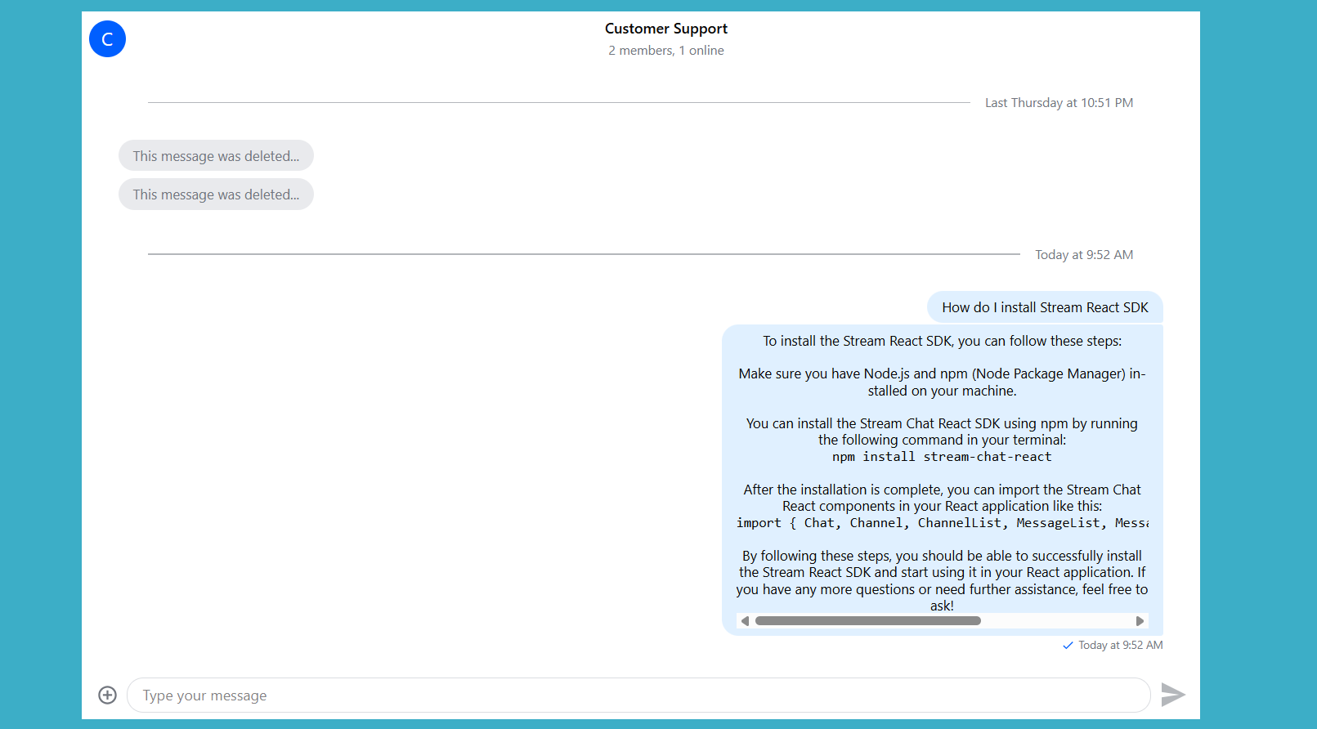Select the second deleted message bubble
The height and width of the screenshot is (729, 1317).
point(216,195)
